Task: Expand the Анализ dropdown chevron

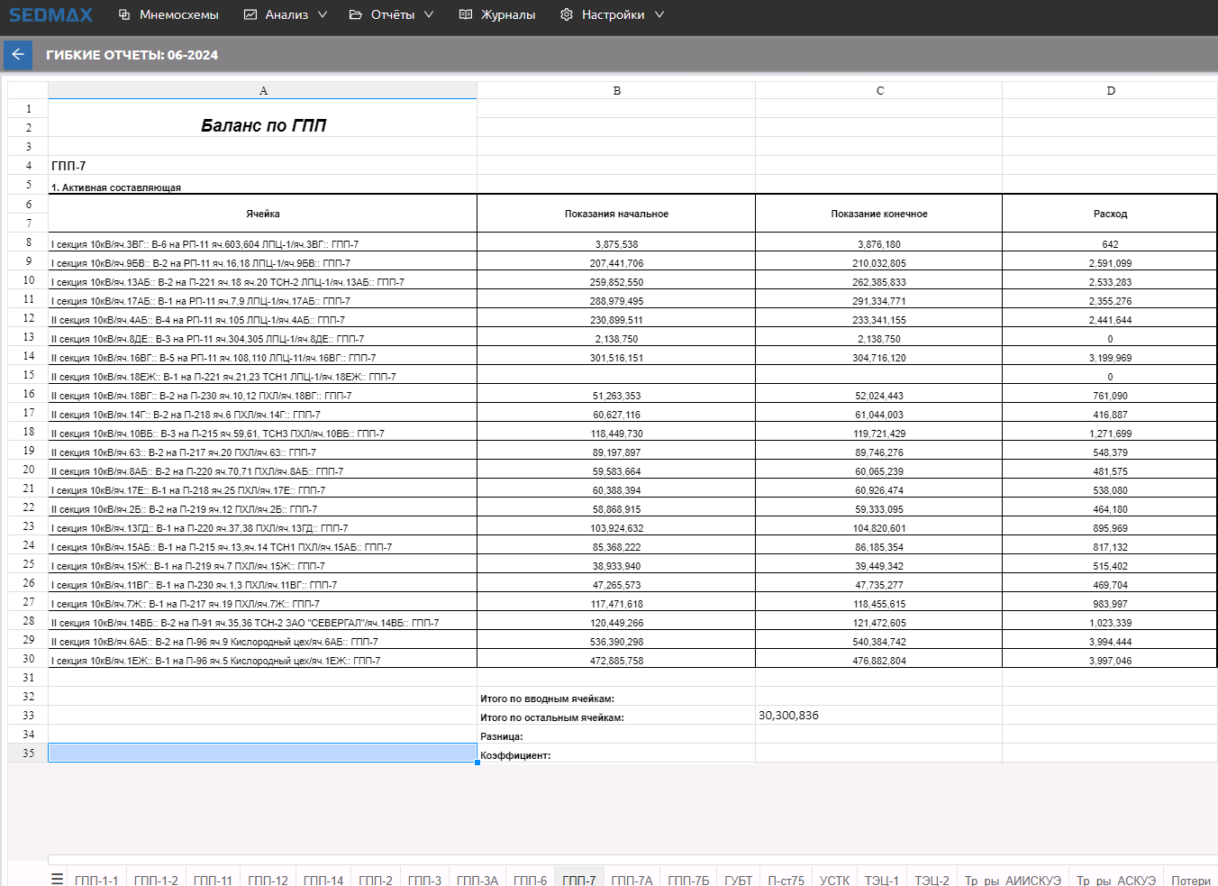Action: click(323, 14)
